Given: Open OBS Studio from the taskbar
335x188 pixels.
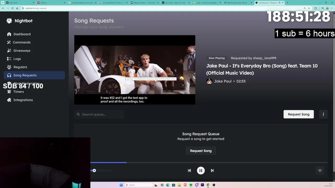Looking at the screenshot, I should tap(214, 185).
